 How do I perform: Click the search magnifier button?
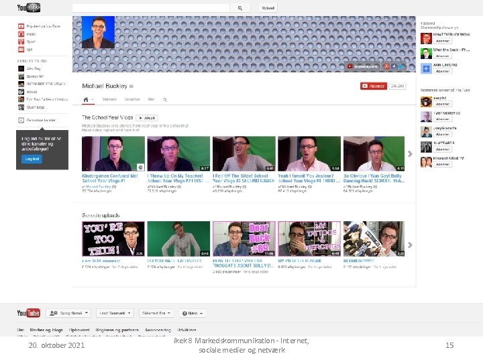click(x=240, y=8)
